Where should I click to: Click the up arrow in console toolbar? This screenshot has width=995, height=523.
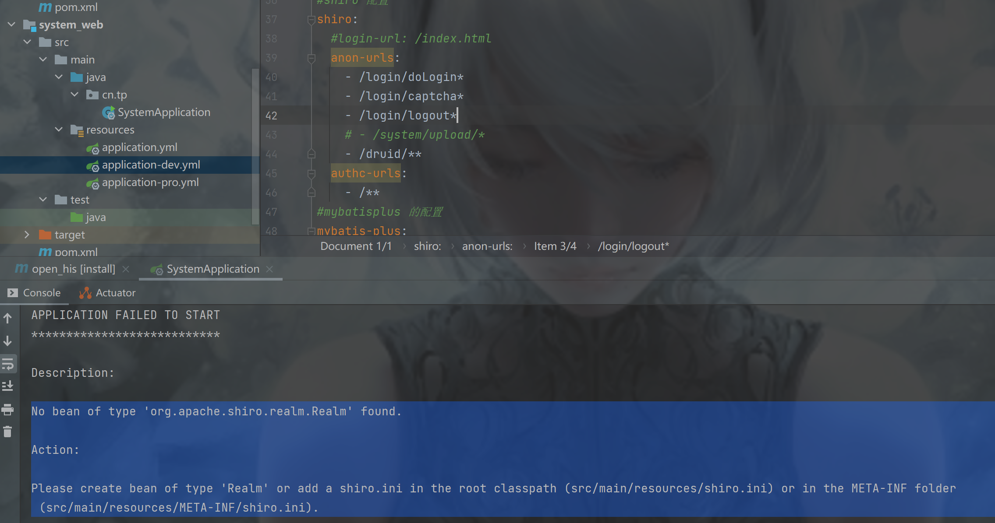click(7, 318)
